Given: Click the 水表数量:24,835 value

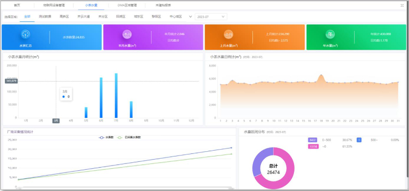Looking at the screenshot, I should click(x=73, y=37).
